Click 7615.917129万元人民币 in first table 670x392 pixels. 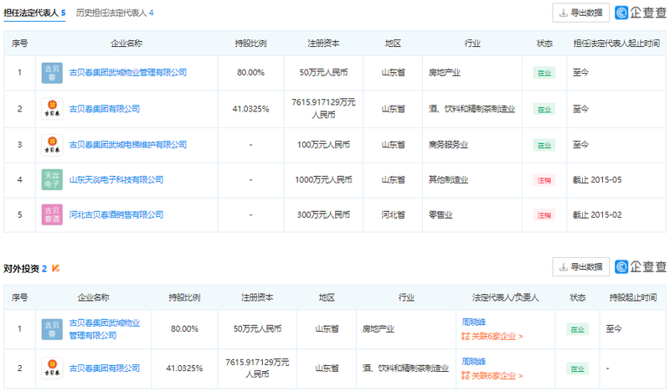[x=323, y=109]
